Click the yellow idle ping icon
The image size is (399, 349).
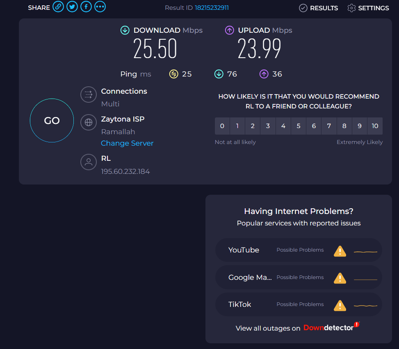(174, 74)
